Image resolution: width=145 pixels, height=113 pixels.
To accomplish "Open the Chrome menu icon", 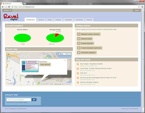I will click(x=142, y=7).
